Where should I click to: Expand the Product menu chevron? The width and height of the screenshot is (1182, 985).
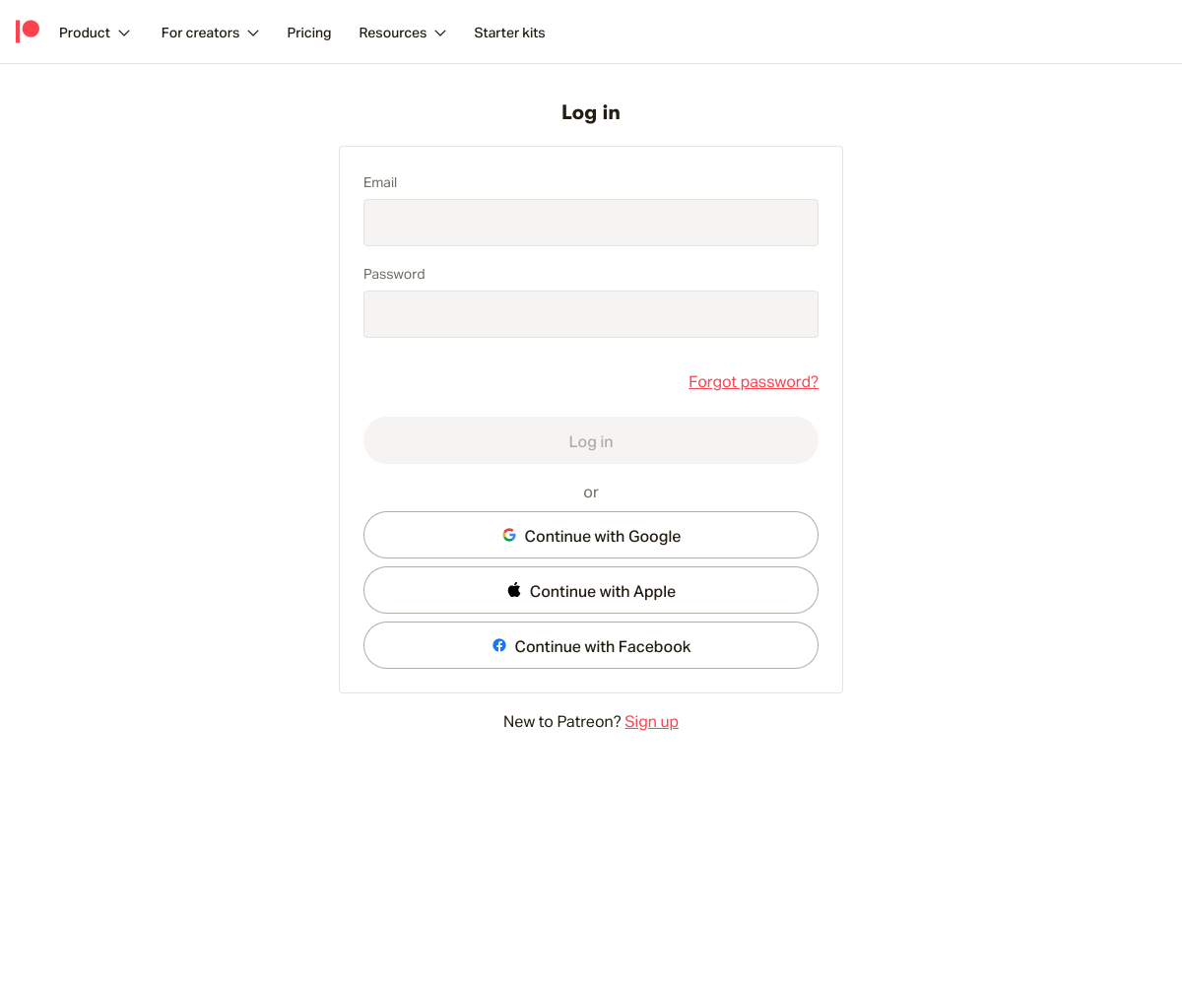124,33
